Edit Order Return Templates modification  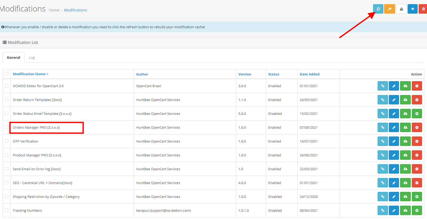pyautogui.click(x=394, y=100)
